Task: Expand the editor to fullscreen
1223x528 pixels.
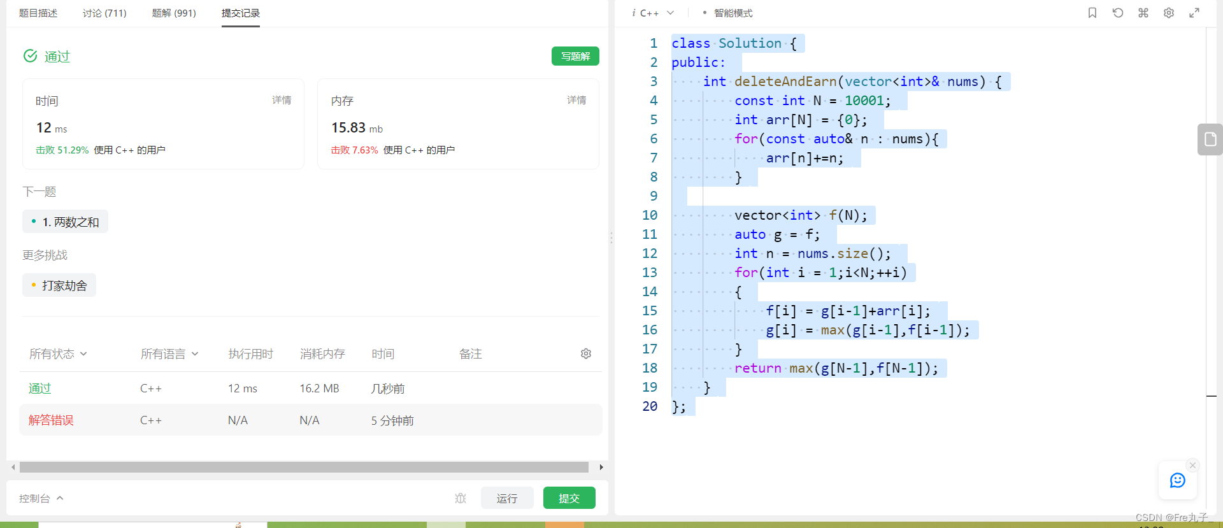Action: (x=1194, y=13)
